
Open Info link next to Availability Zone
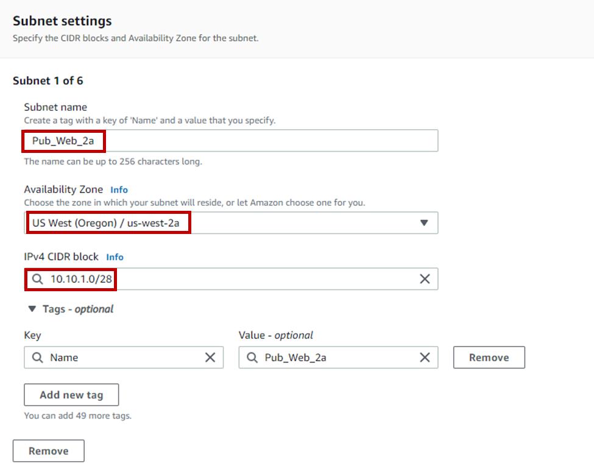coord(119,189)
